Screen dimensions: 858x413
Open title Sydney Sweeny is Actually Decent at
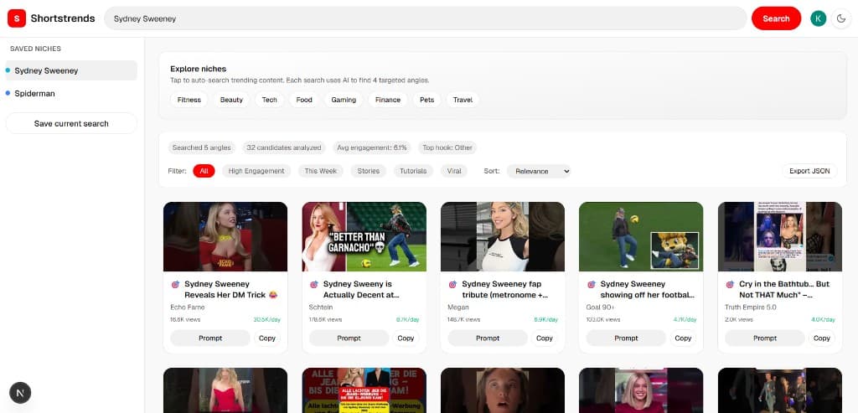[362, 289]
